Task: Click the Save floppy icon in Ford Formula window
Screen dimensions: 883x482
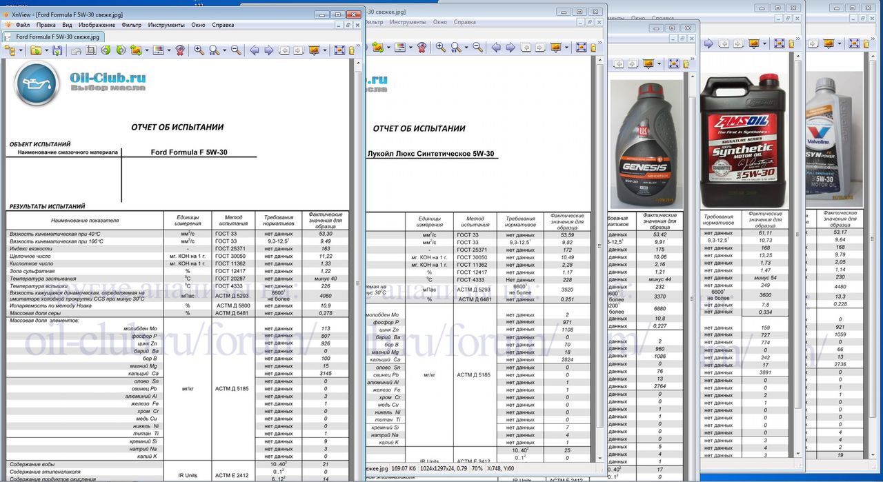Action: (x=57, y=50)
